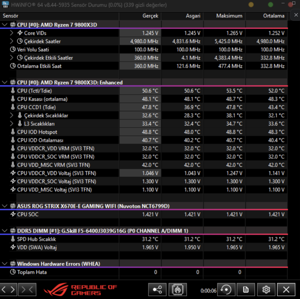Expand the L3 Sıcaklıkları row
This screenshot has width=300, height=299.
12,124
